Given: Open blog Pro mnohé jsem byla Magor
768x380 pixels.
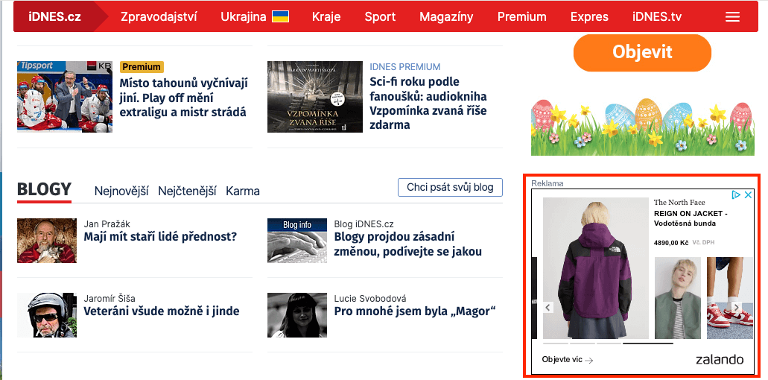Looking at the screenshot, I should coord(415,311).
